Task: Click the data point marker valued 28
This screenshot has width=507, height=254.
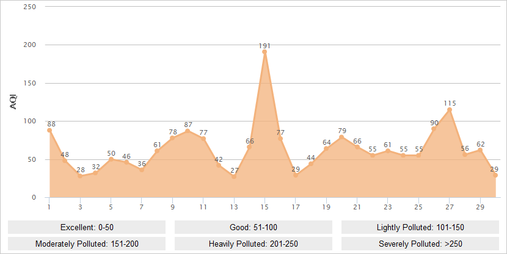Action: point(80,176)
